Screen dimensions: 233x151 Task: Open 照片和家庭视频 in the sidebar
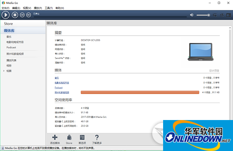pyautogui.click(x=15, y=54)
